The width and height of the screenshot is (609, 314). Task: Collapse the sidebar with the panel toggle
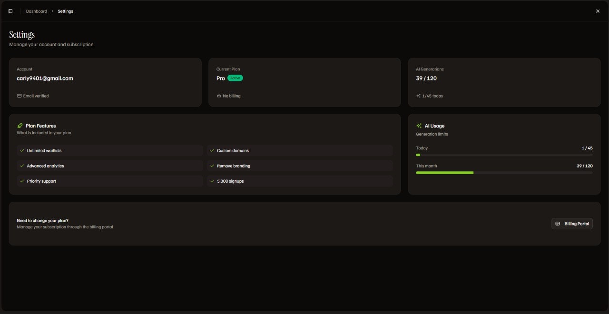coord(10,10)
